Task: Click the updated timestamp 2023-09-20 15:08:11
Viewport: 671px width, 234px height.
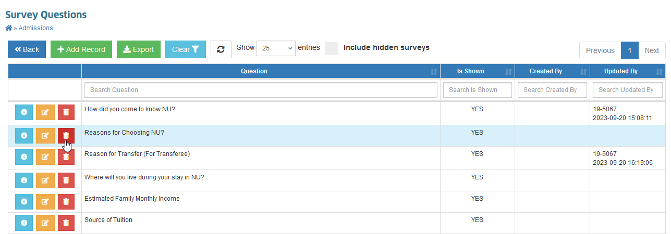Action: (x=623, y=118)
